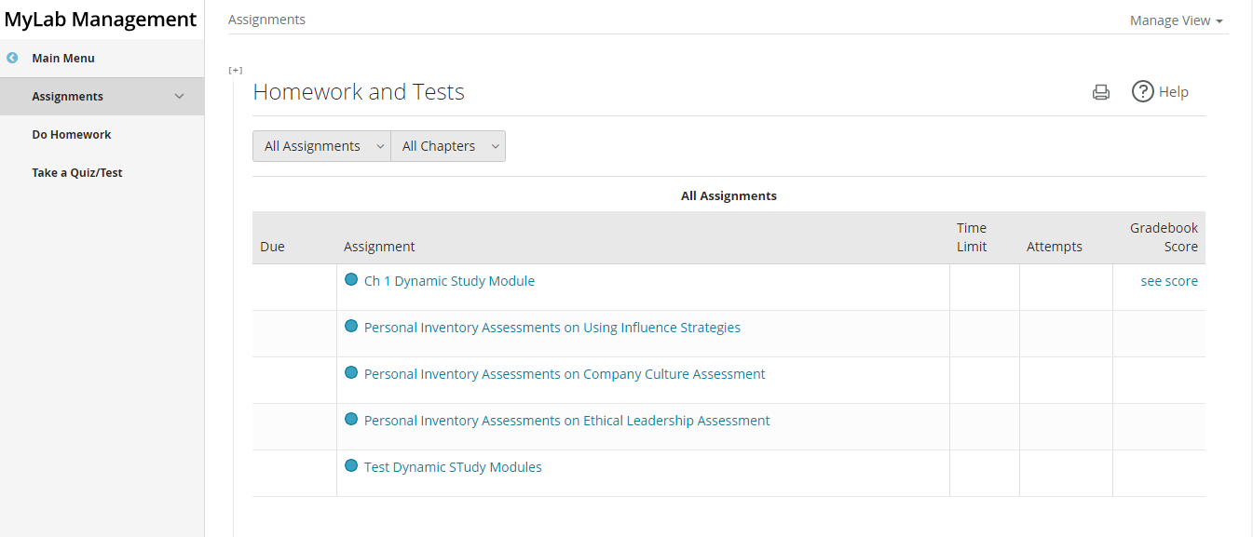Expand the Assignments sidebar chevron
This screenshot has width=1253, height=537.
180,96
